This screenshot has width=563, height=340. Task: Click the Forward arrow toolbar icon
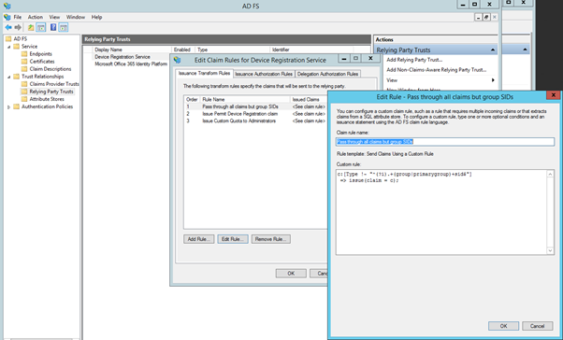click(18, 27)
